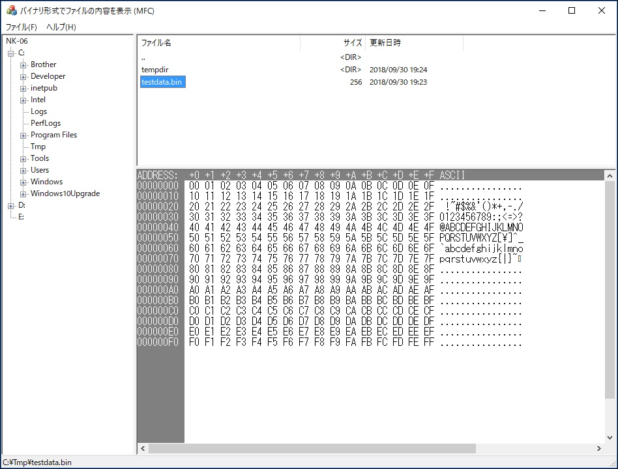Click the horizontal scrollbar thumb
This screenshot has width=618, height=469.
(312, 448)
